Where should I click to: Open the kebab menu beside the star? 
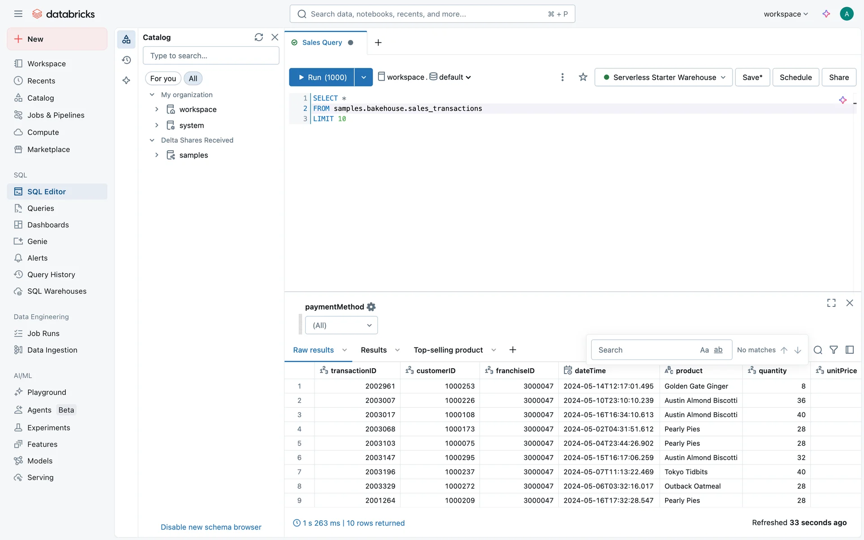click(562, 77)
